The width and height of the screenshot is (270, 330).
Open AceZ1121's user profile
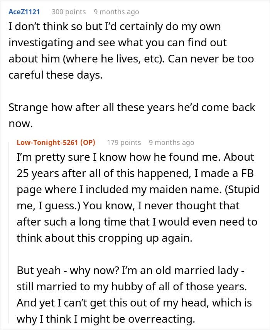click(24, 12)
